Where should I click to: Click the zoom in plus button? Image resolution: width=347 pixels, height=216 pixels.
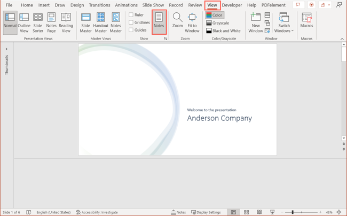(x=320, y=212)
